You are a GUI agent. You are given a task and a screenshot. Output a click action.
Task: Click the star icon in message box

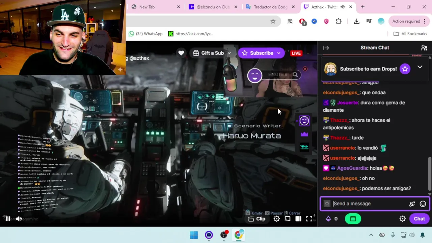(327, 204)
